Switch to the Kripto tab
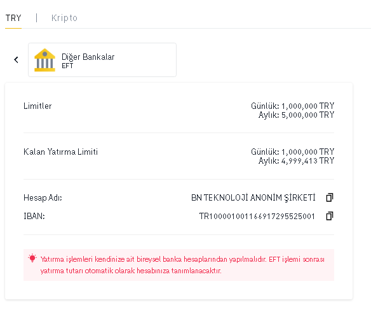 64,18
